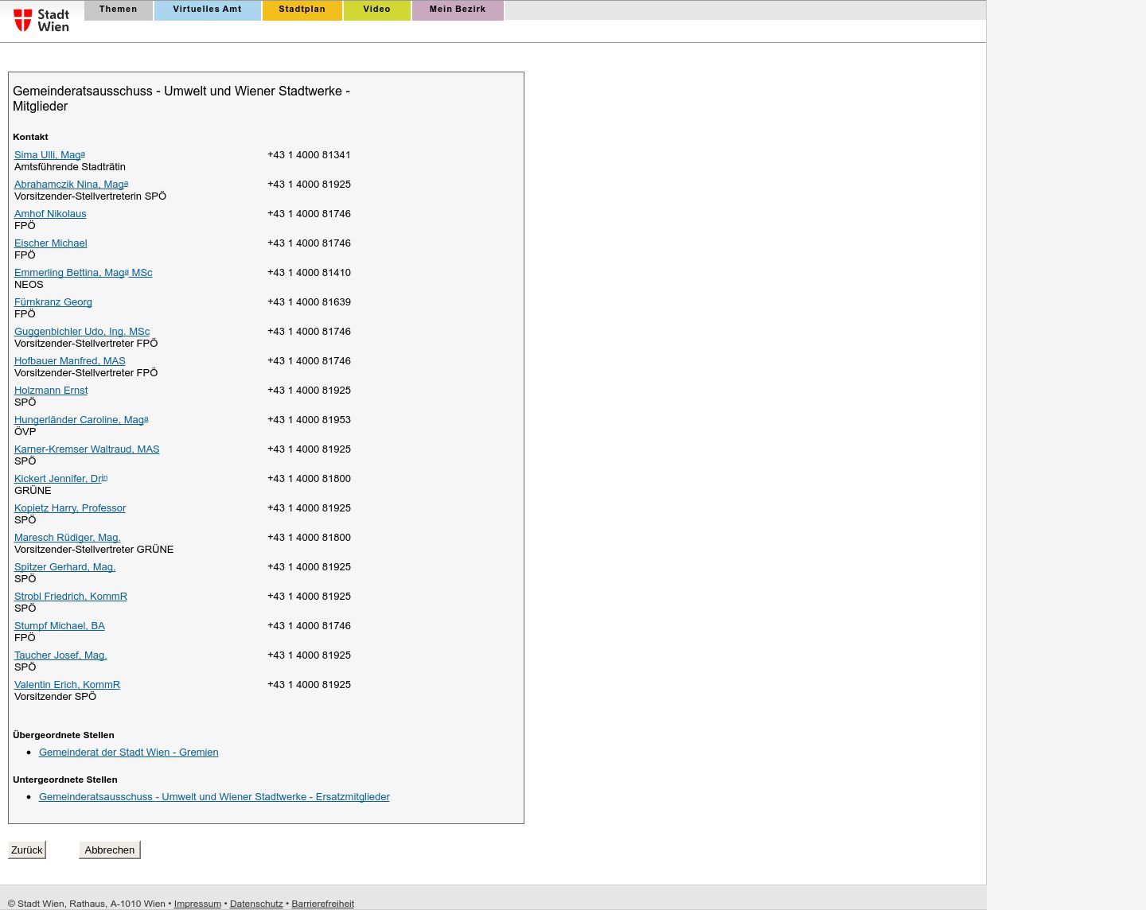Open the Virtuelles Amt tab

207,10
